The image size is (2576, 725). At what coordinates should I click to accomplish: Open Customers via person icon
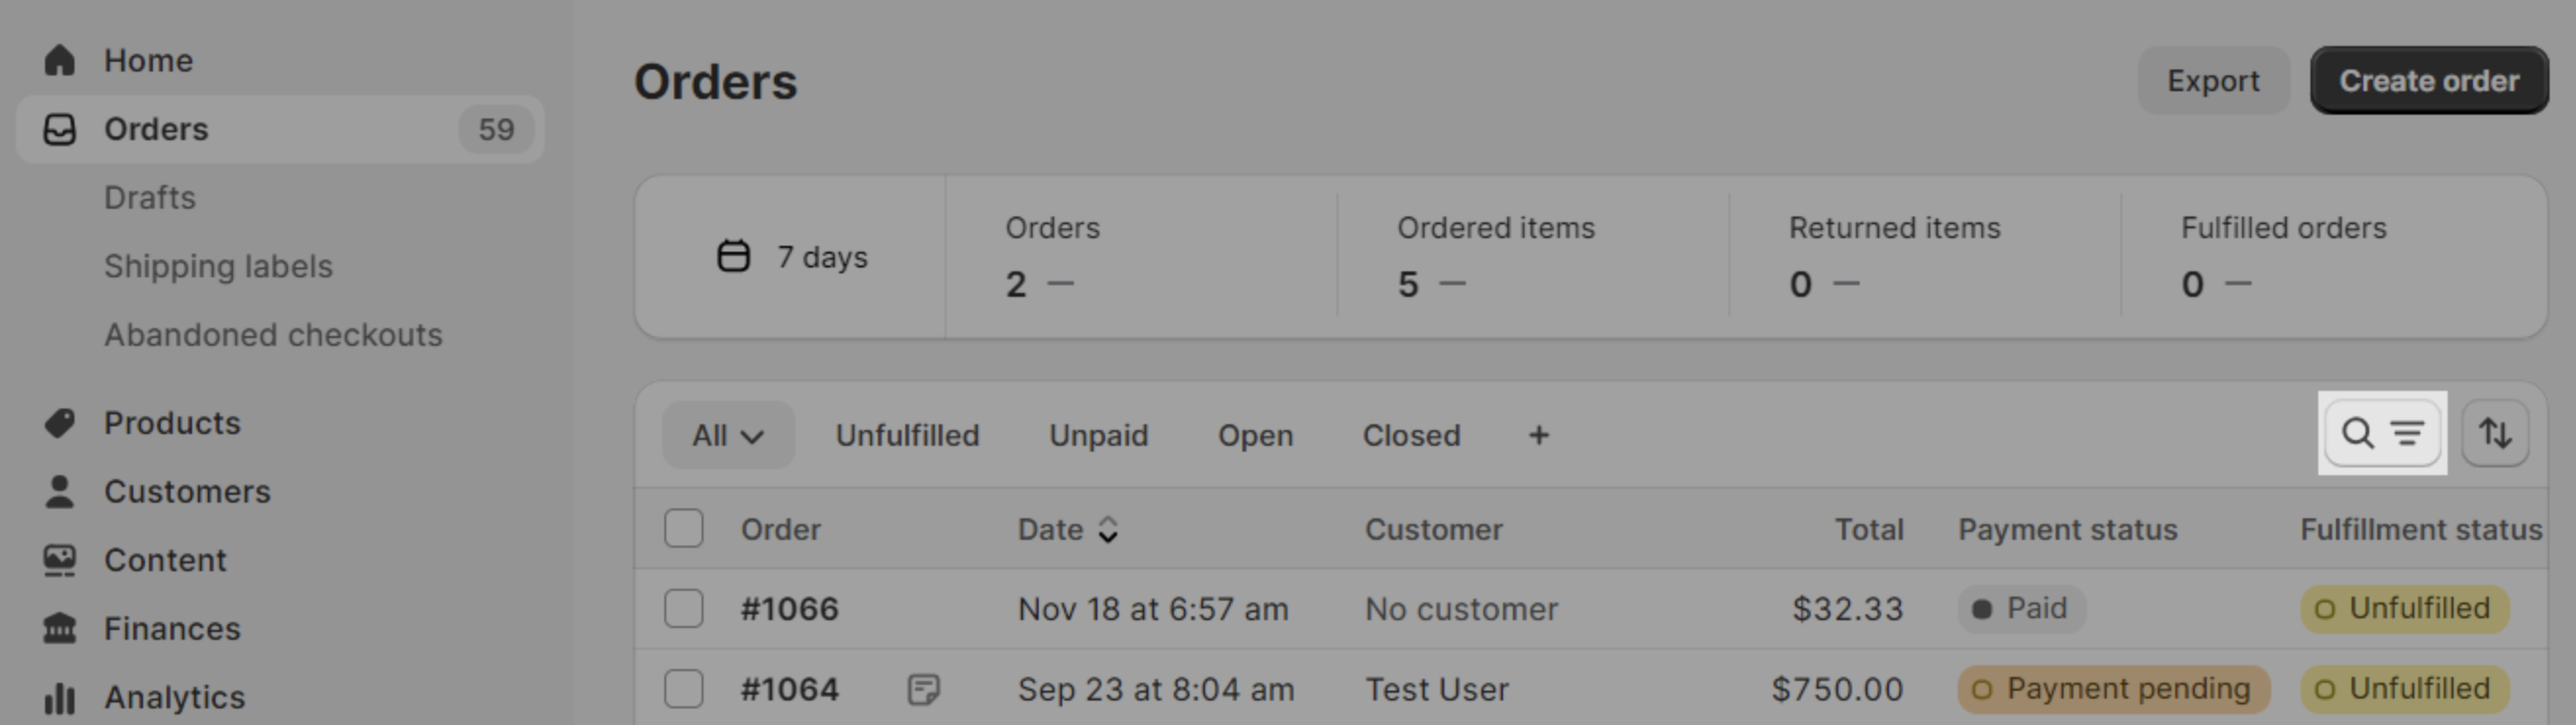tap(59, 491)
